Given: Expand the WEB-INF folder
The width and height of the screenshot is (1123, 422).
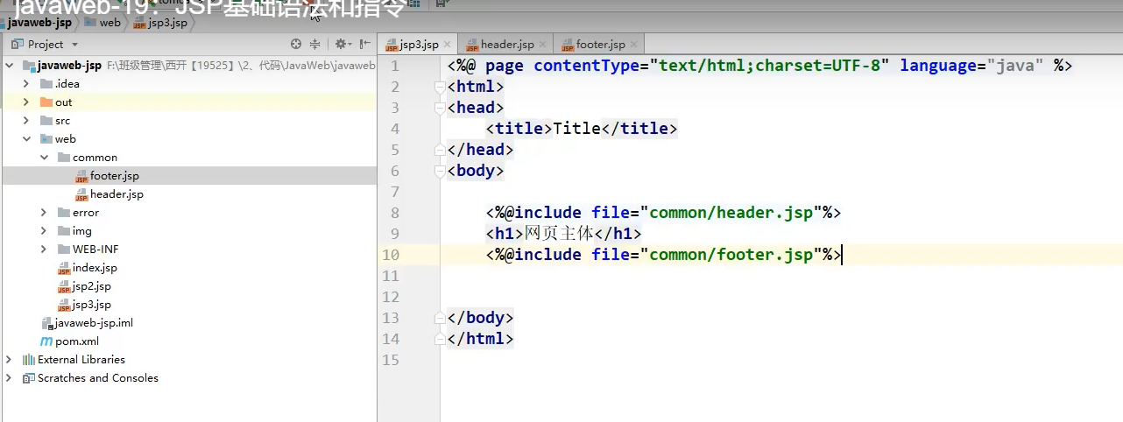Looking at the screenshot, I should [45, 250].
